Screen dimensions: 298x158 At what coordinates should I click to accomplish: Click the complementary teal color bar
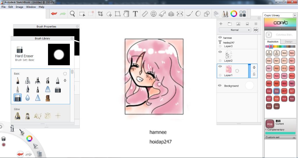[280, 133]
